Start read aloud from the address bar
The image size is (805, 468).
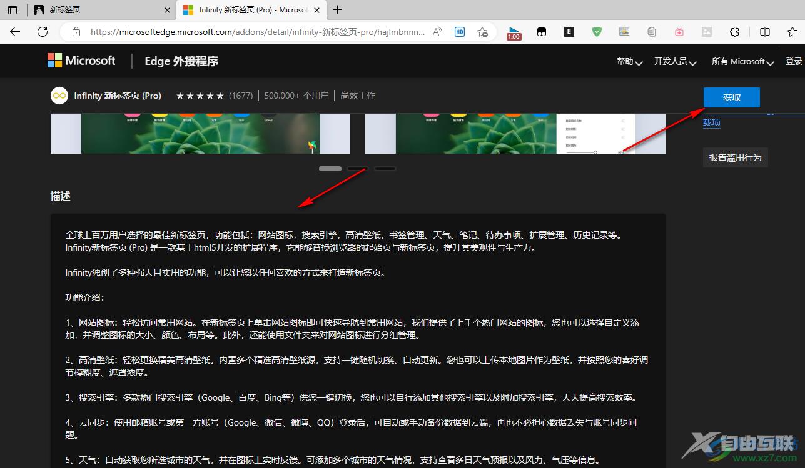[x=437, y=32]
